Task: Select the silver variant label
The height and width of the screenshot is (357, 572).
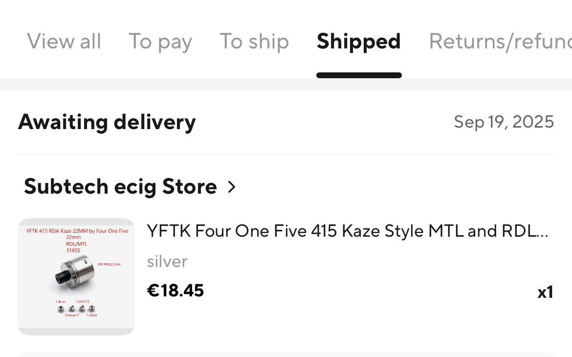Action: click(167, 262)
